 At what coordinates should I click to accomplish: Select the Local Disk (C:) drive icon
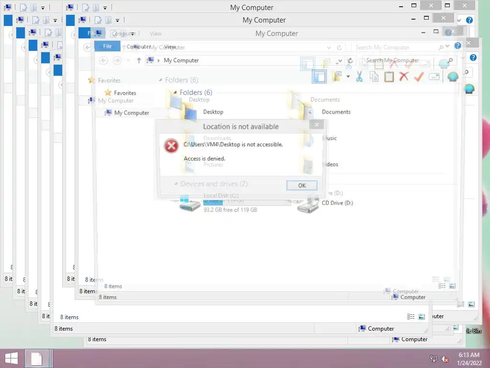point(189,204)
